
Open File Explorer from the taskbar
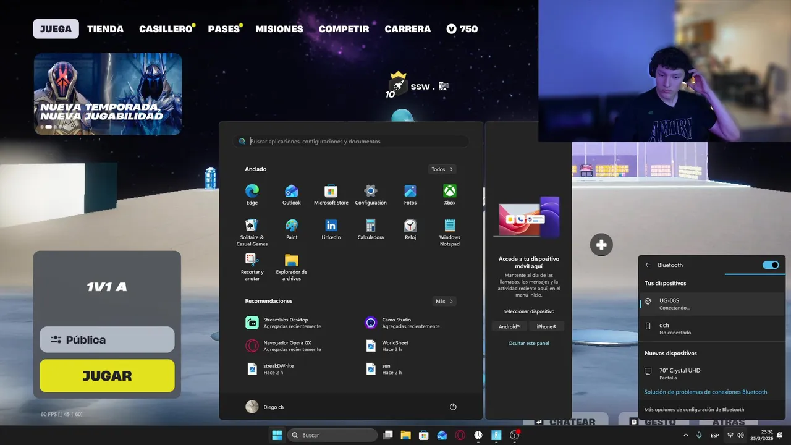point(405,435)
